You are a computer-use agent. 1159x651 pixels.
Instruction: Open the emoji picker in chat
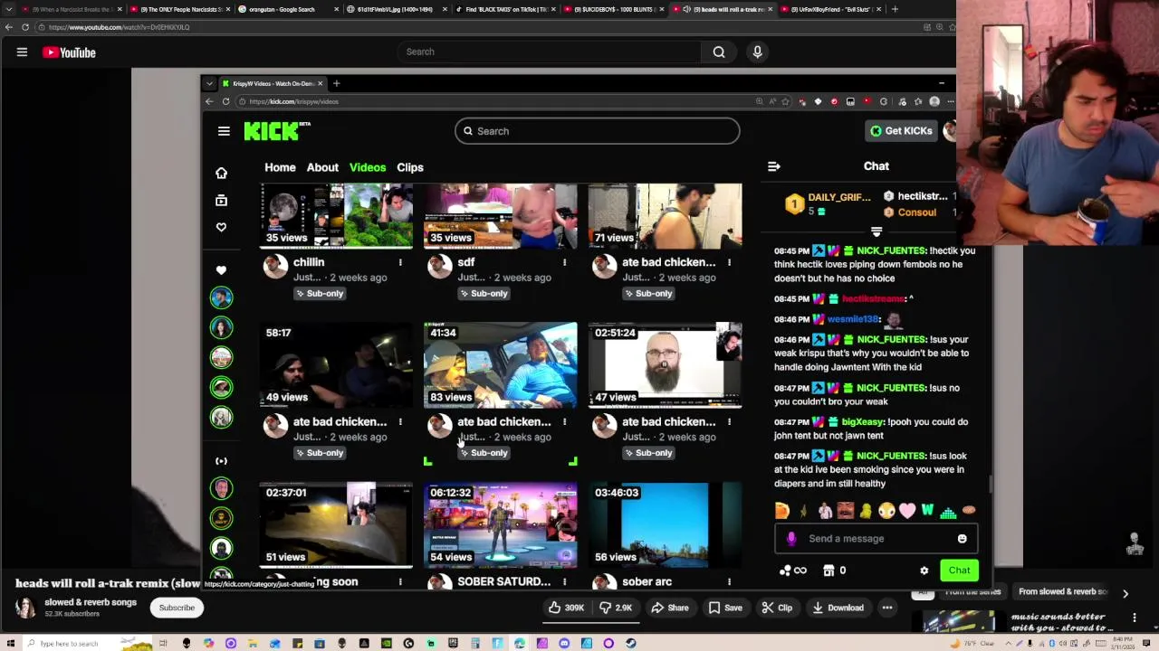962,539
